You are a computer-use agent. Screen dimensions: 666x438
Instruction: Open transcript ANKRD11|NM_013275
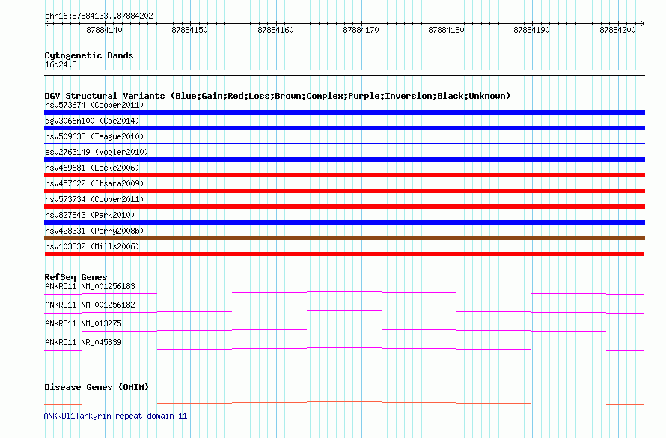tap(83, 323)
